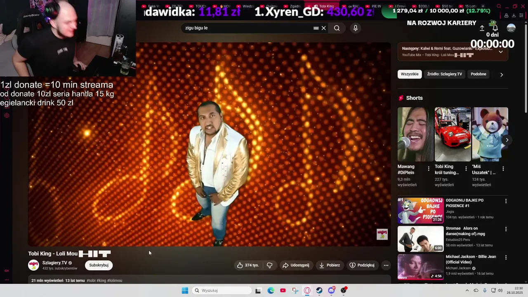Image resolution: width=528 pixels, height=297 pixels.
Task: Open options for Stromae video
Action: pyautogui.click(x=506, y=229)
